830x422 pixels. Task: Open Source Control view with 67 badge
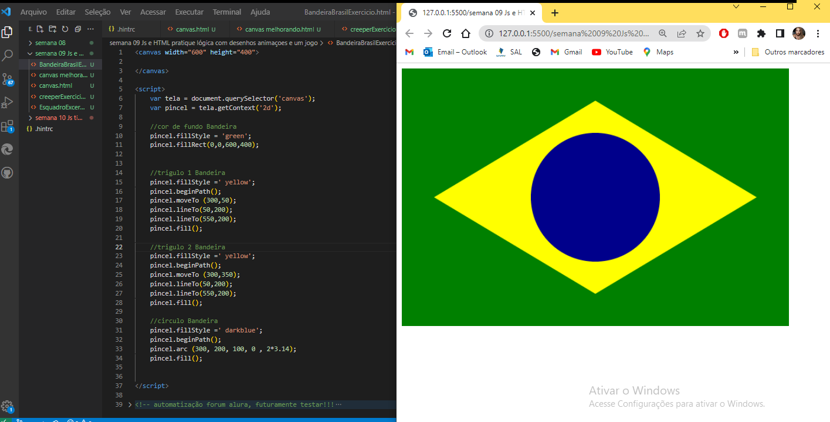(8, 80)
